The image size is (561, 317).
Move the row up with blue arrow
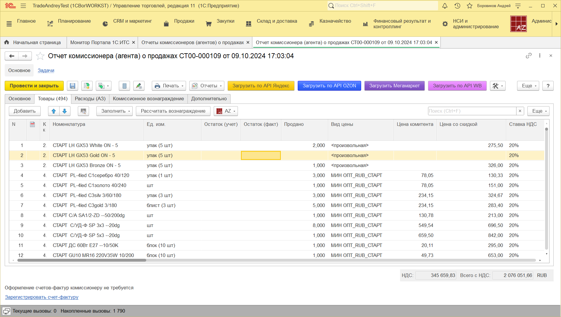(54, 111)
